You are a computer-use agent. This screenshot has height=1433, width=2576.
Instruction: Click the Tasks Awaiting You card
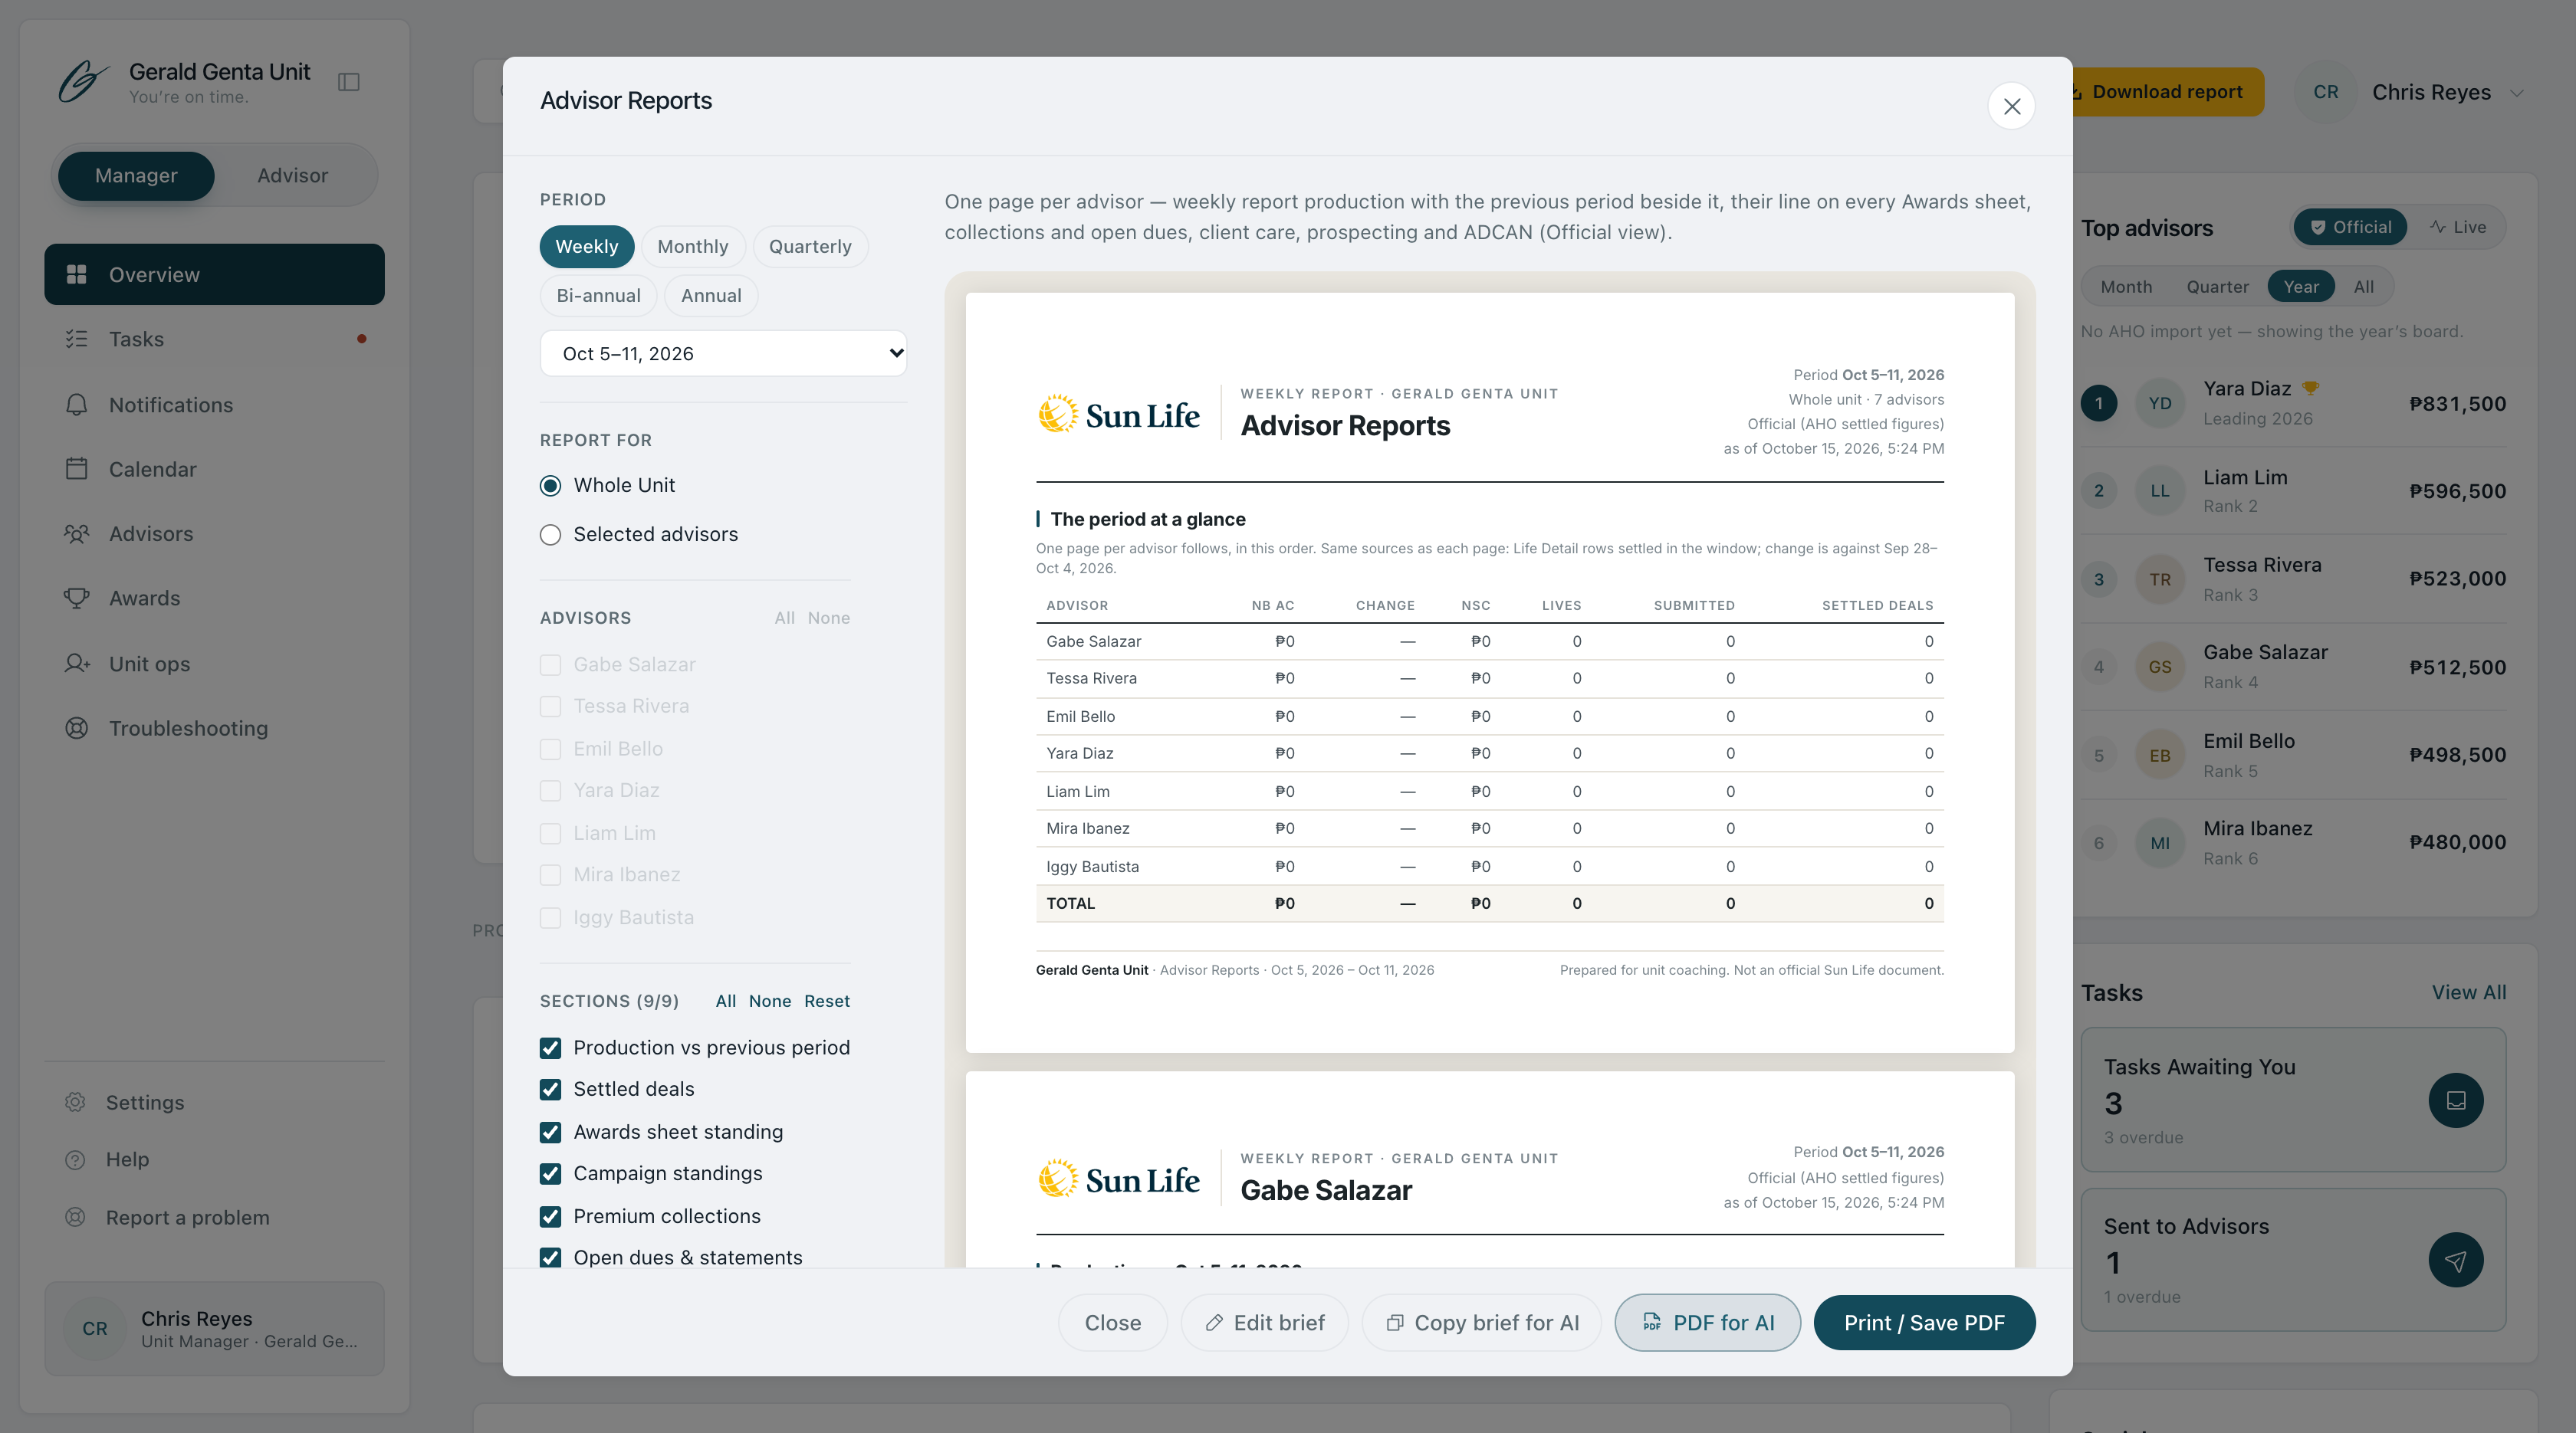pos(2293,1099)
